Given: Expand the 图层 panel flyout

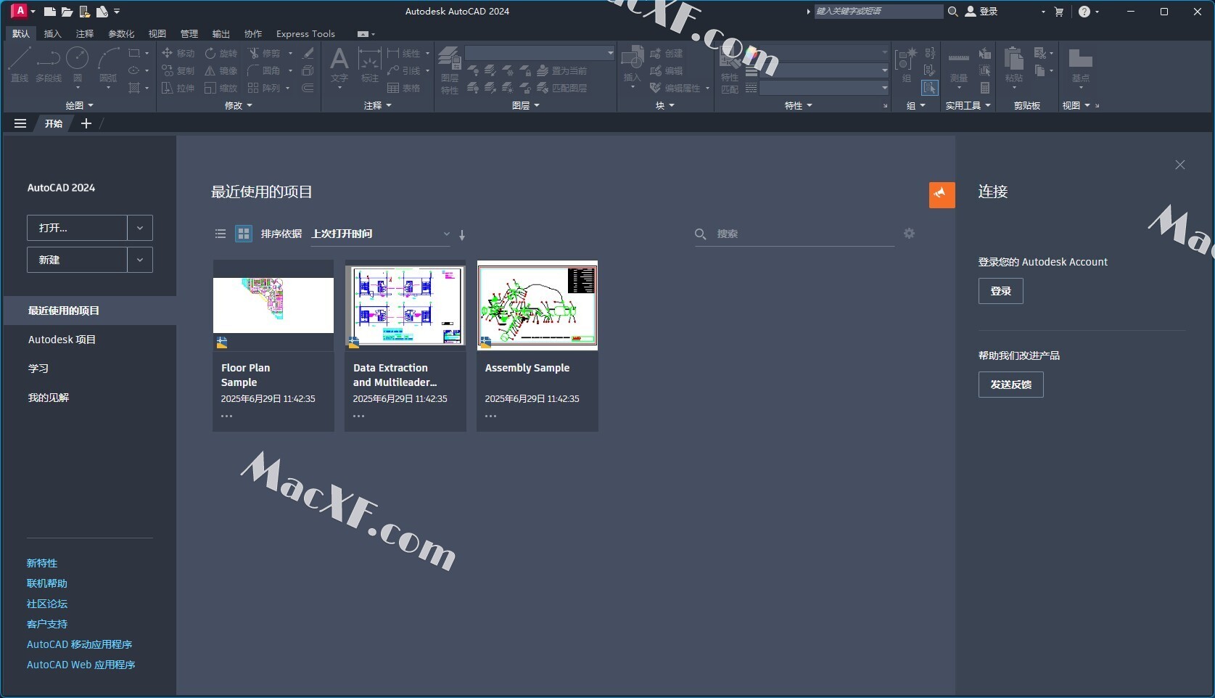Looking at the screenshot, I should click(526, 105).
